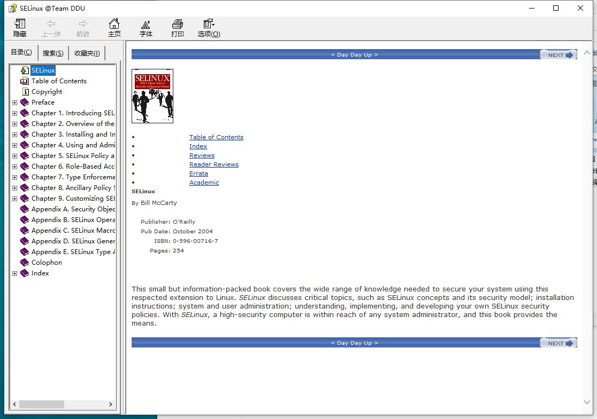Click the 上一步 (Back) navigation icon
Image resolution: width=597 pixels, height=419 pixels.
(51, 28)
